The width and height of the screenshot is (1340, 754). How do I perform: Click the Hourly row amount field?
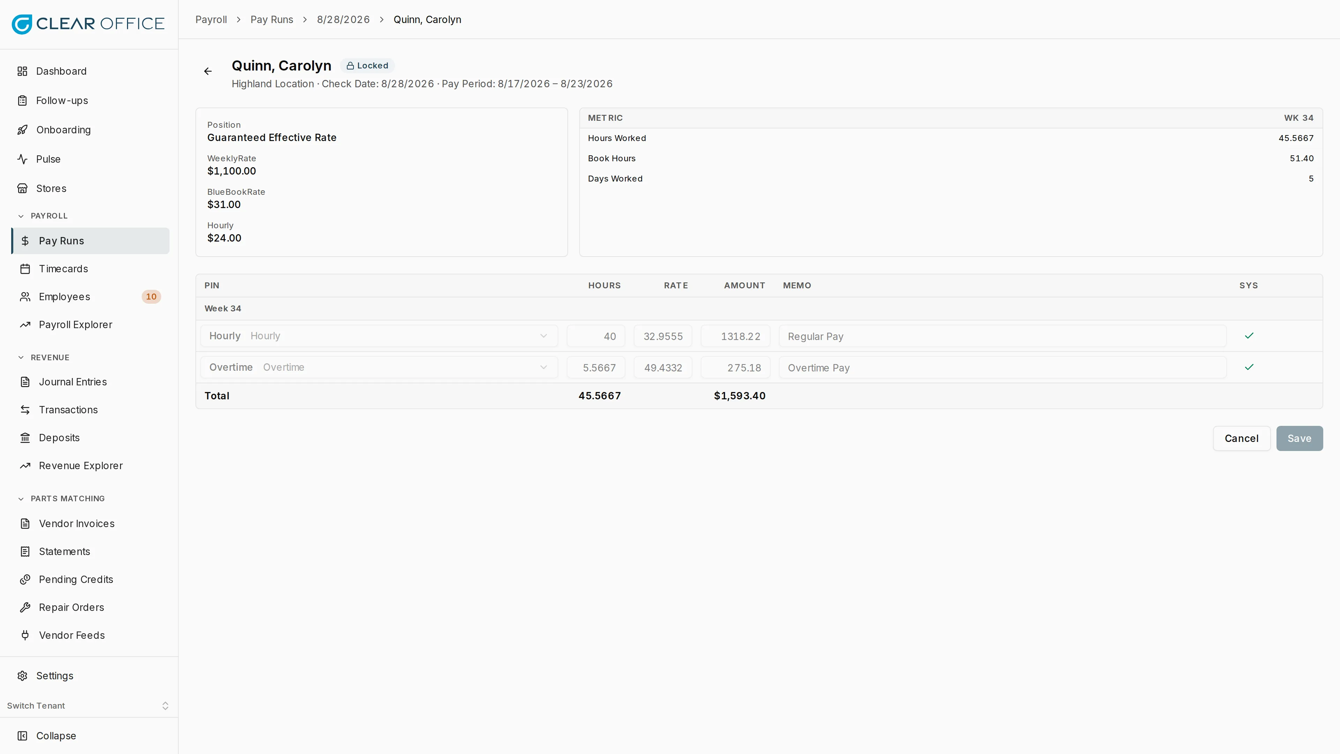[736, 336]
